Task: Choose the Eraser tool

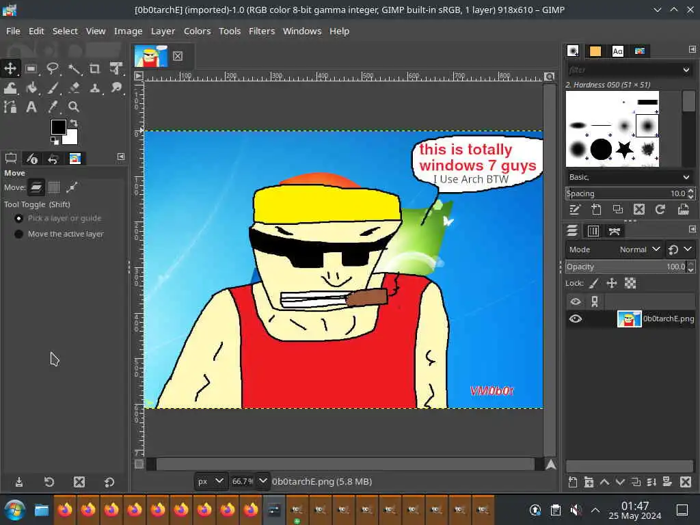Action: [74, 87]
